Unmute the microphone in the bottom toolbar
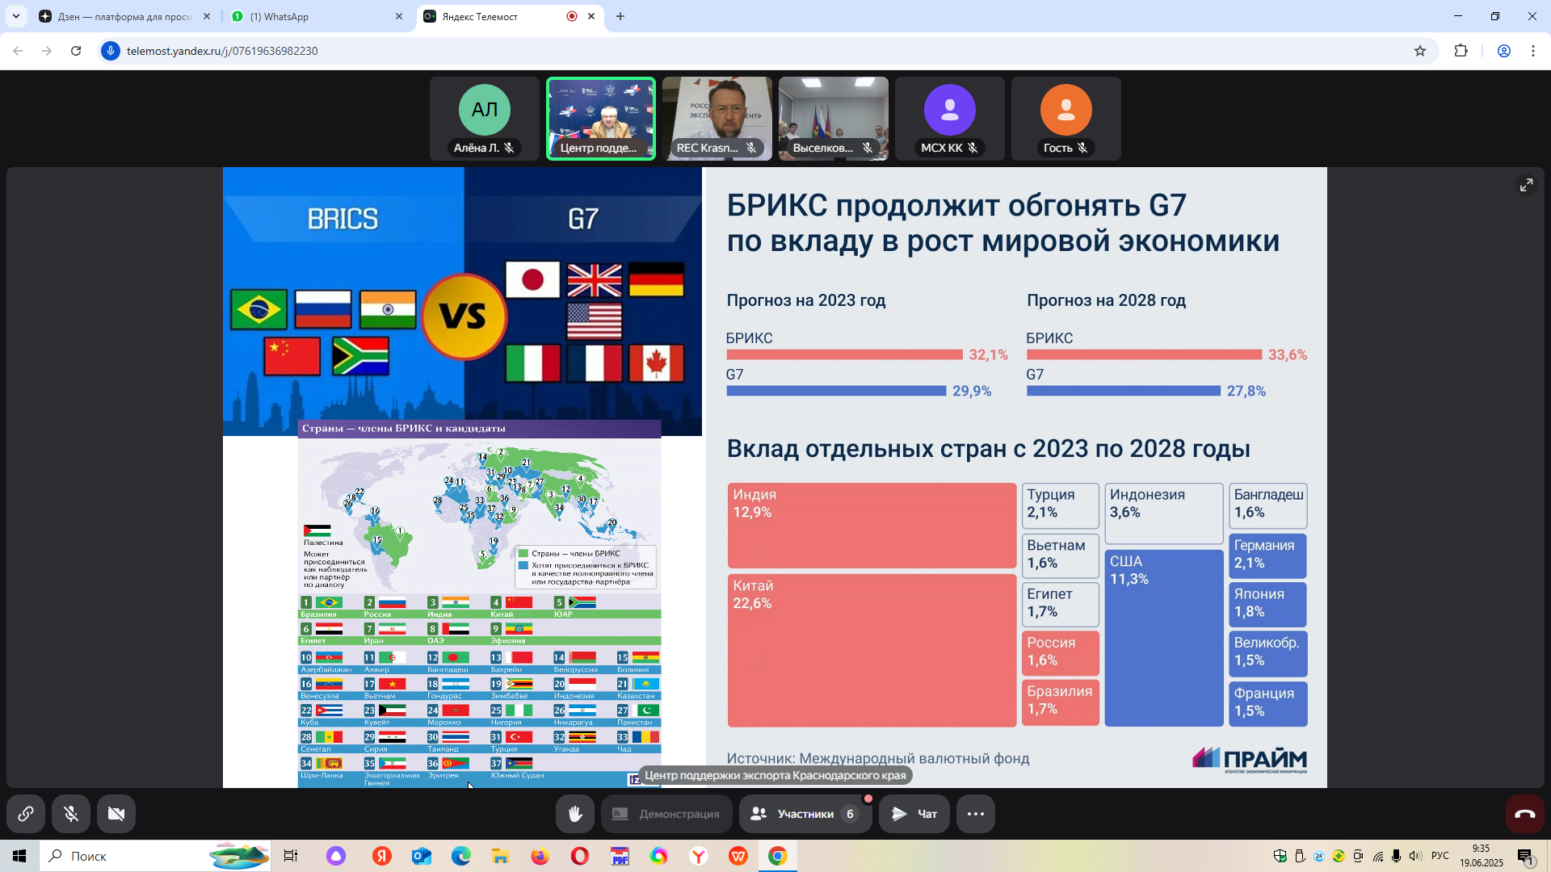This screenshot has width=1551, height=872. [71, 814]
